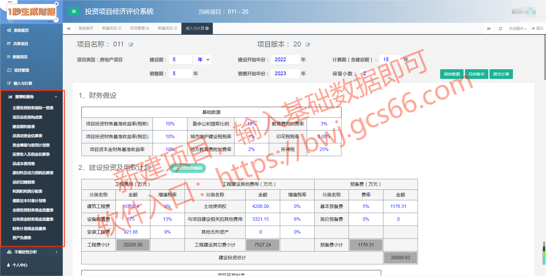Open 系统首页 via its gear icon
Screen dimensions: 546x276
(x=9, y=30)
